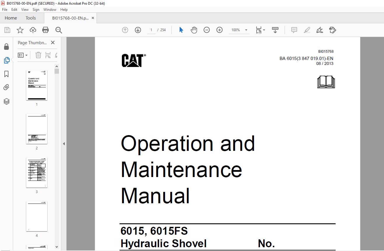Image resolution: width=384 pixels, height=251 pixels.
Task: Select the arrow selection tool
Action: point(181,30)
